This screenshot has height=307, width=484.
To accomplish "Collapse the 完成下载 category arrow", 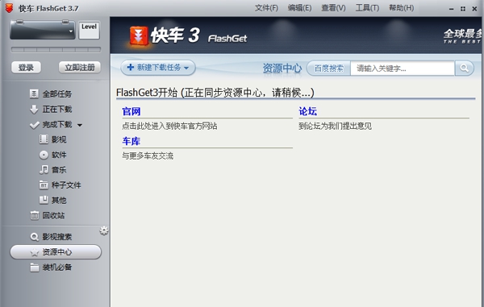I will click(80, 125).
